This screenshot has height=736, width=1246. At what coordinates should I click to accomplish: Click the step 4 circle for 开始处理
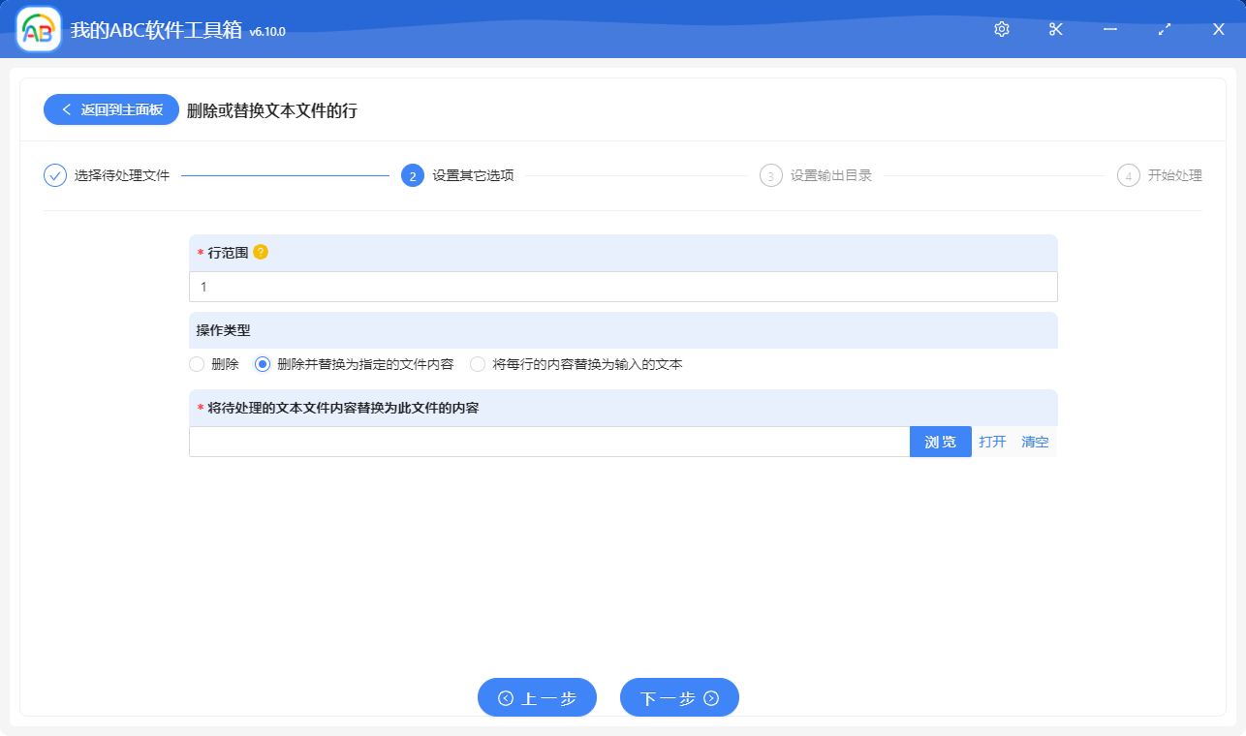1128,175
